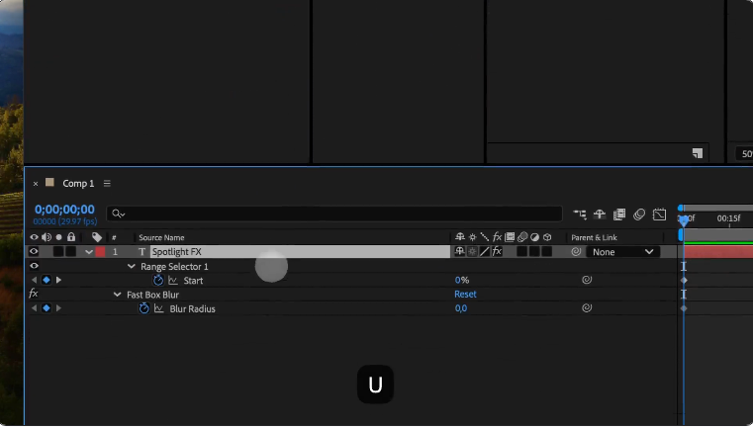
Task: Click the Audio speaker column header icon
Action: point(47,237)
